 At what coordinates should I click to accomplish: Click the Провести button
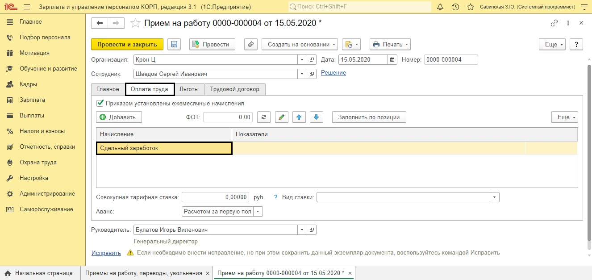[x=213, y=44]
